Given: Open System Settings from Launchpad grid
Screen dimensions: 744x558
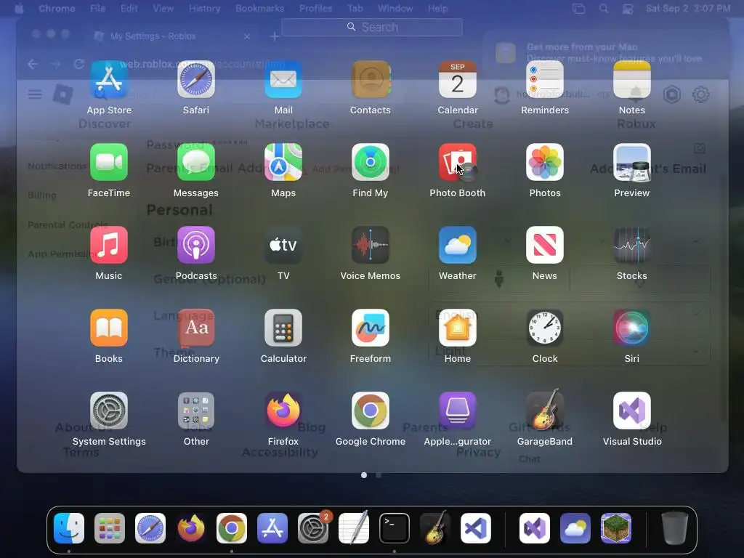Looking at the screenshot, I should (x=109, y=411).
